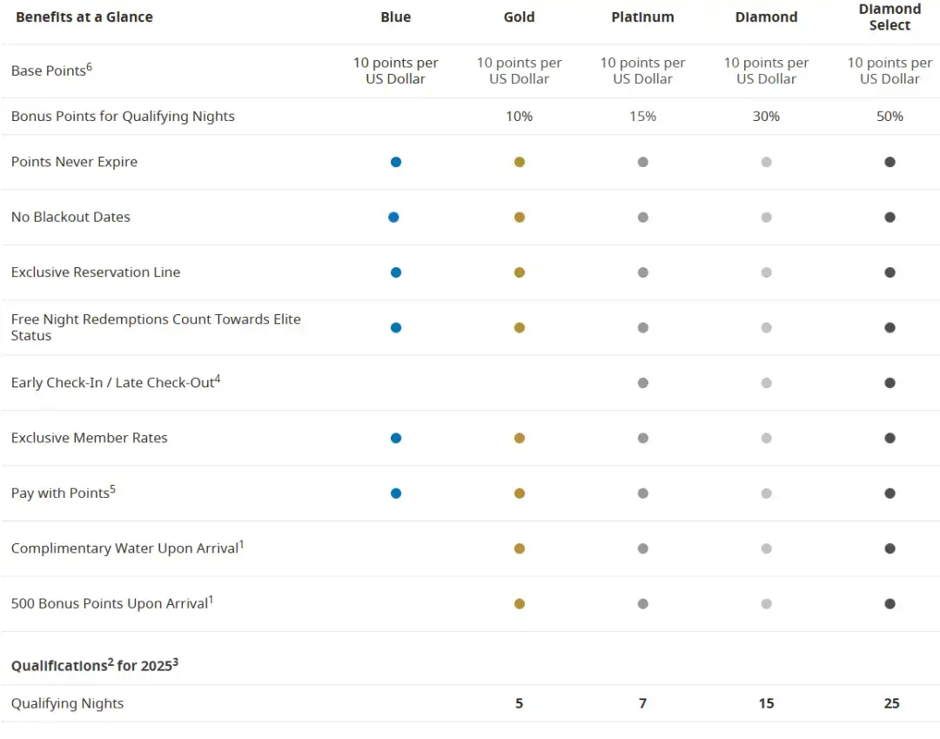
Task: Click Platinum dot in Exclusive Reservation Line row
Action: pyautogui.click(x=643, y=272)
